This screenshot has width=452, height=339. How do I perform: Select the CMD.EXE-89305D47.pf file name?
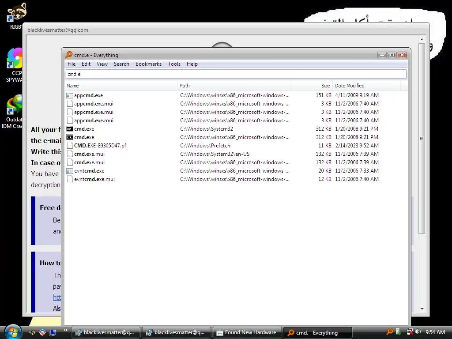(x=100, y=146)
